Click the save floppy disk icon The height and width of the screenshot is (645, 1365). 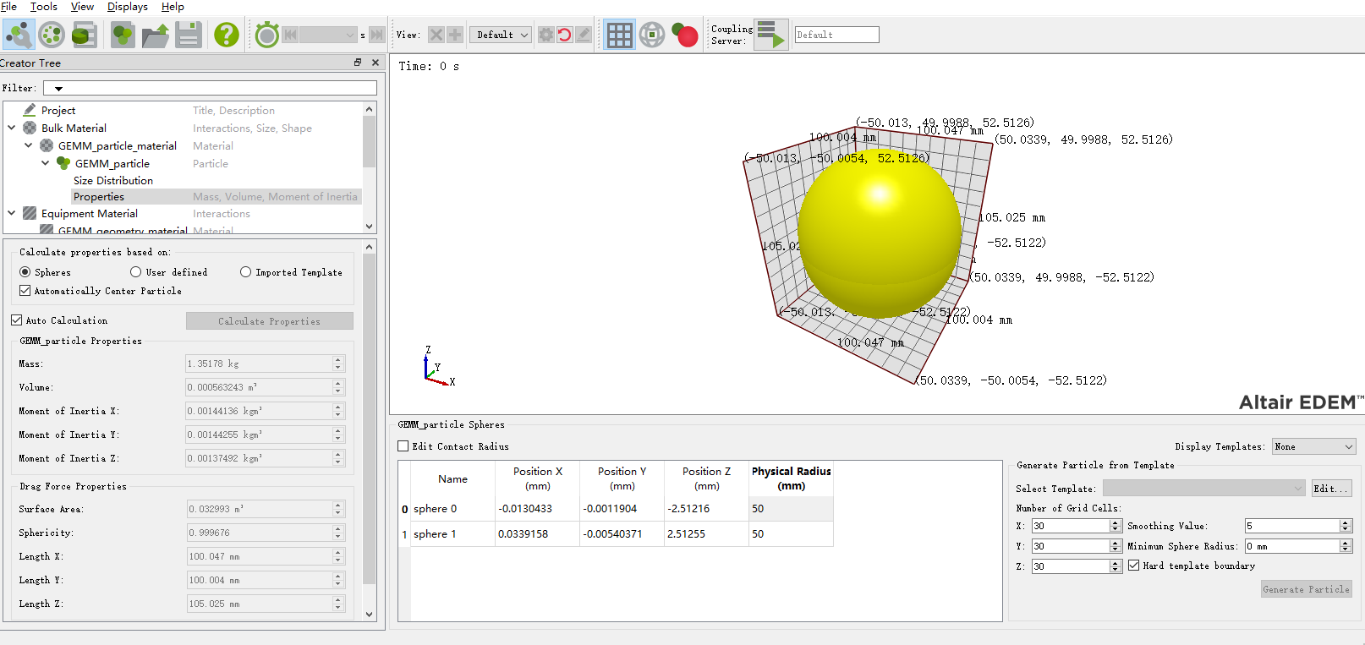[189, 35]
